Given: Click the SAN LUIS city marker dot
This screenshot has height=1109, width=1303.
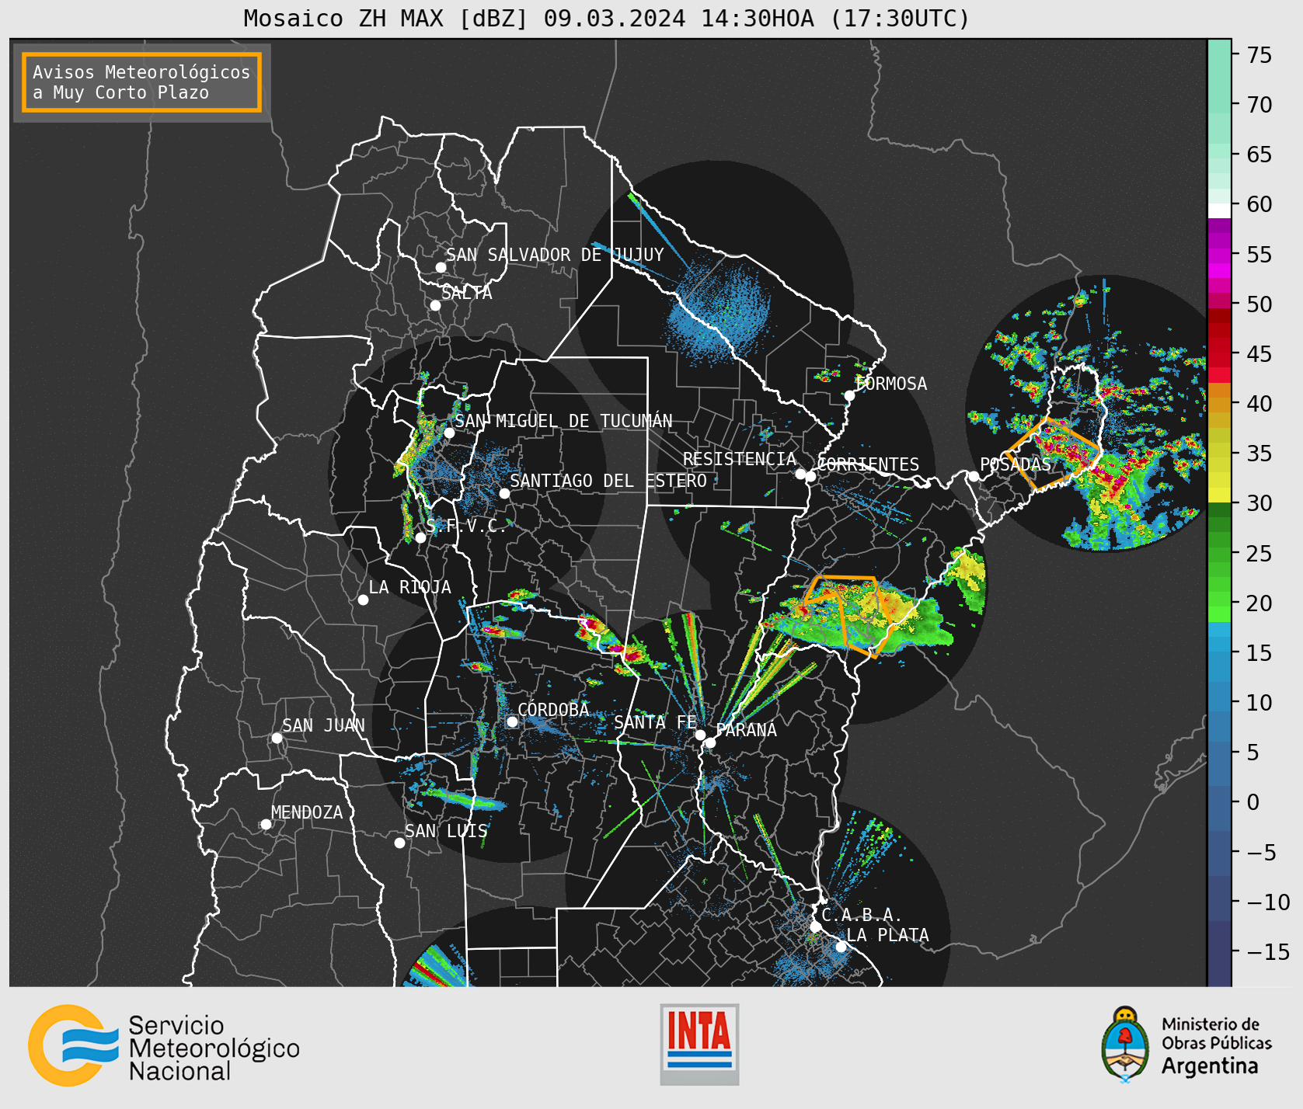Looking at the screenshot, I should tap(399, 843).
